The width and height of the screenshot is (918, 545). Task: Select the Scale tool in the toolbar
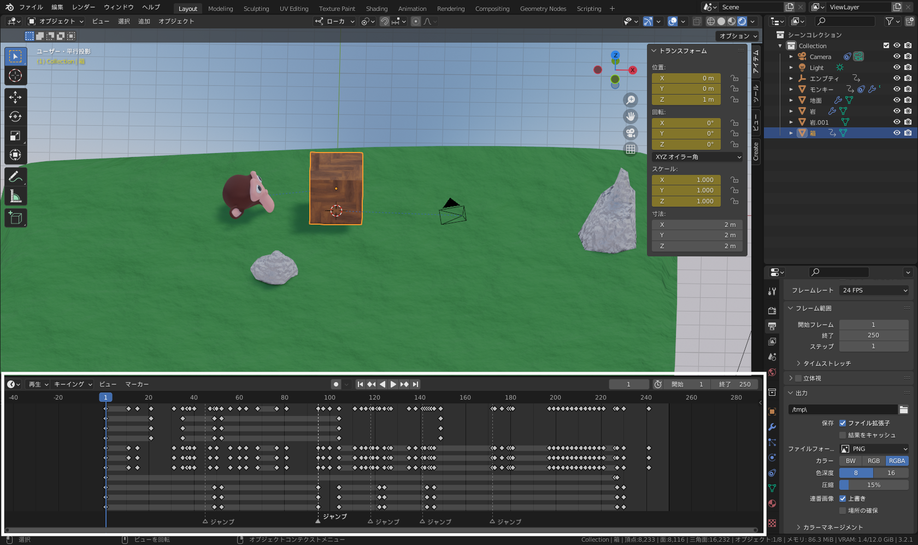[15, 136]
